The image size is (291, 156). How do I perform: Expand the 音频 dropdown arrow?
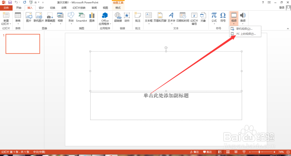[243, 24]
